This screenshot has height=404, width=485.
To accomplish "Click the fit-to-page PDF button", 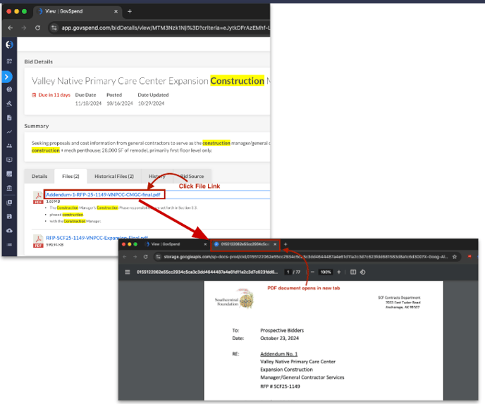I will tap(353, 272).
